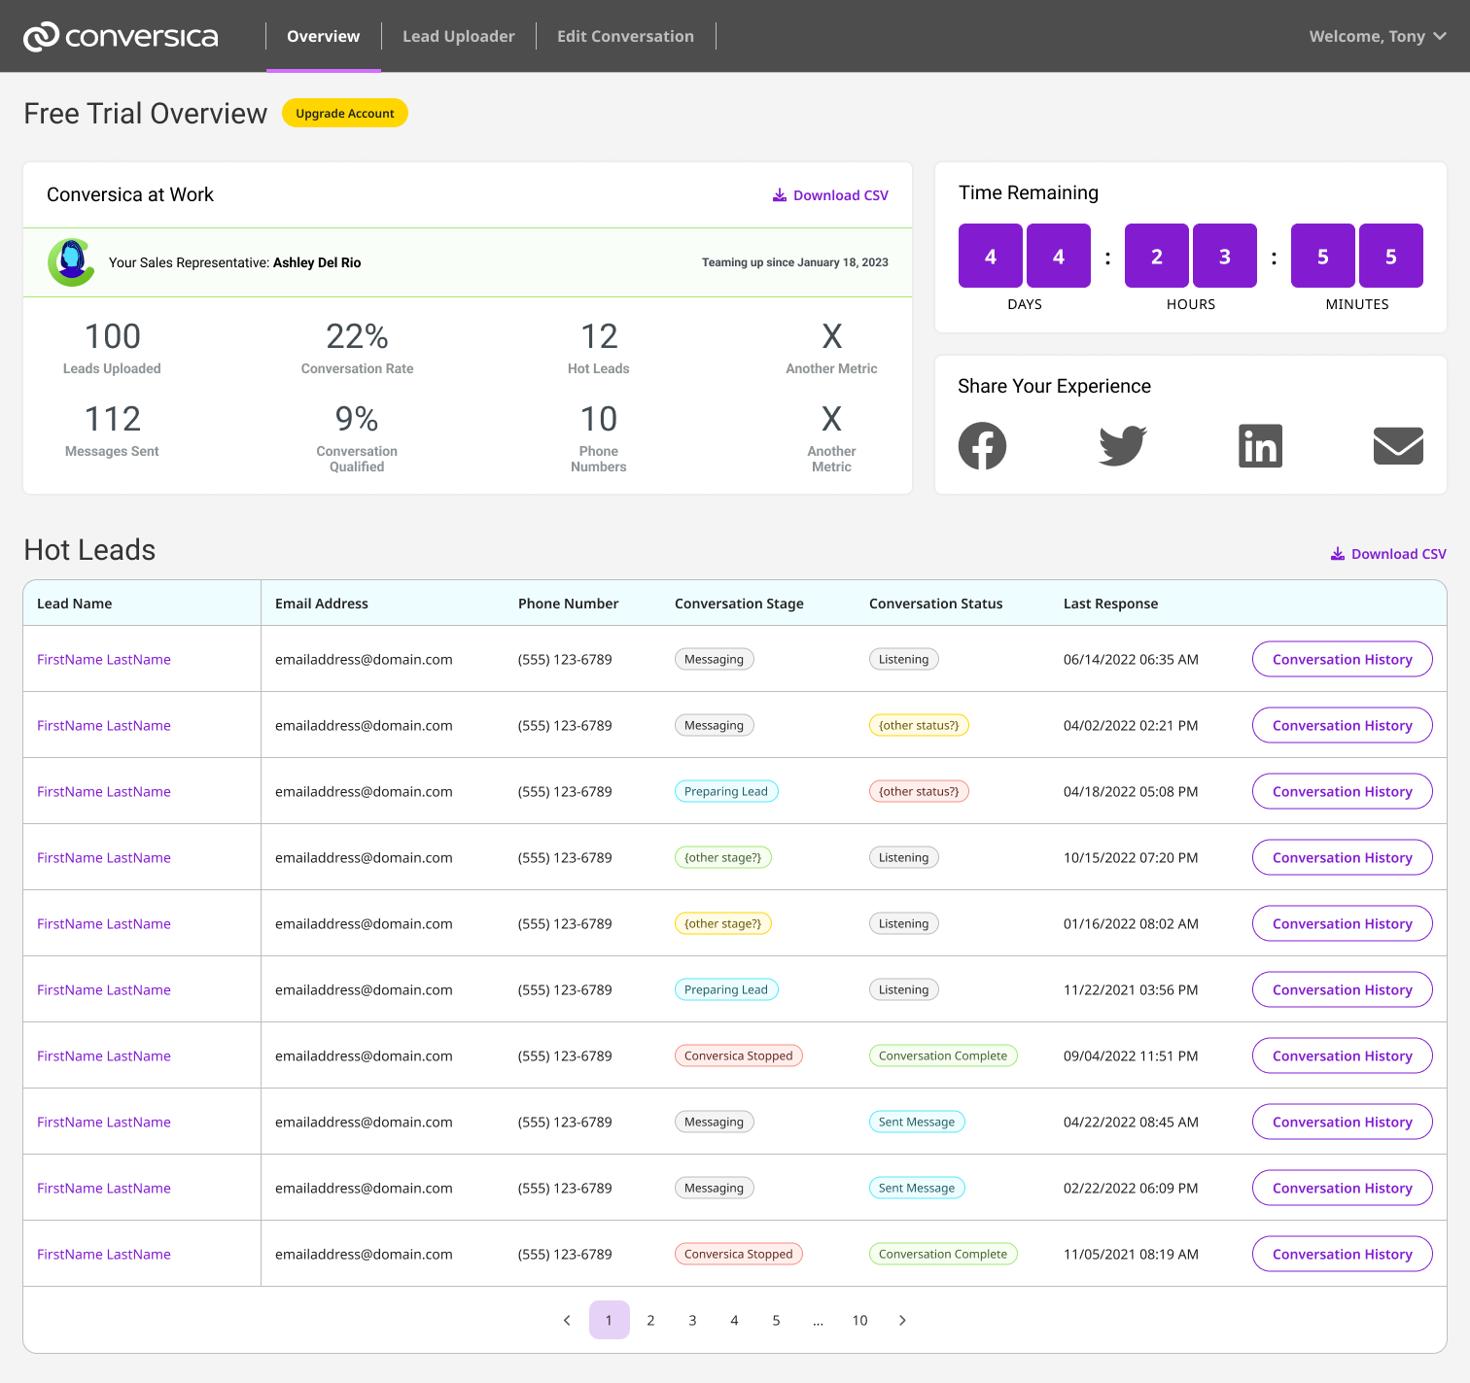Share experience by email envelope icon
1470x1383 pixels.
coord(1398,446)
